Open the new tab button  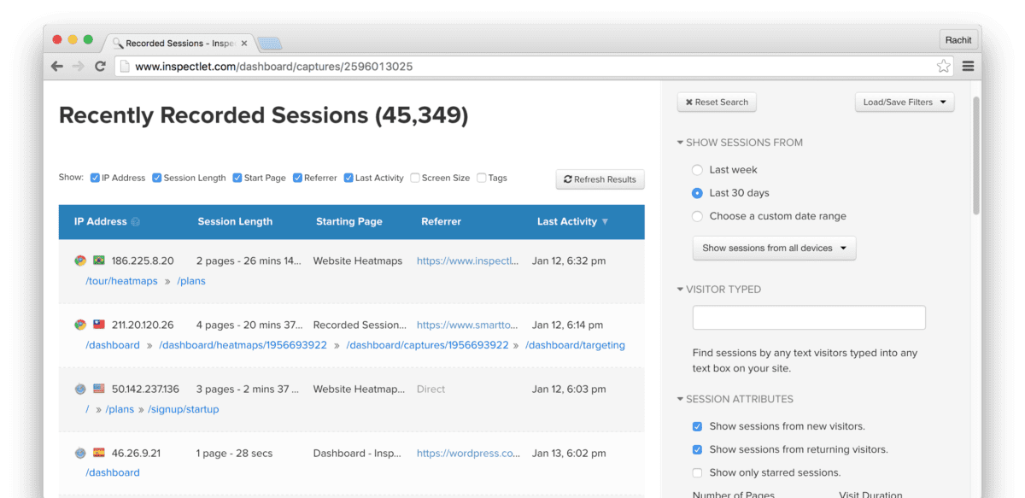click(x=271, y=44)
